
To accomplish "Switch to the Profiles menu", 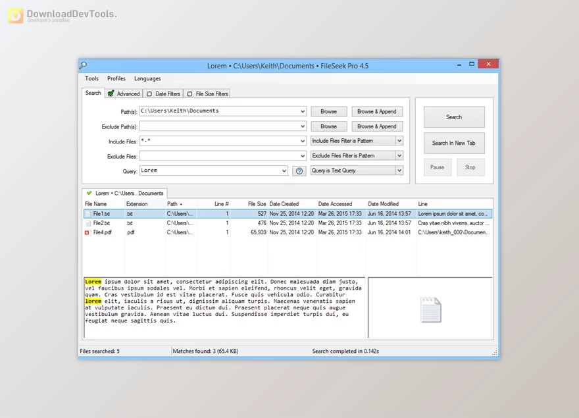I will (116, 78).
